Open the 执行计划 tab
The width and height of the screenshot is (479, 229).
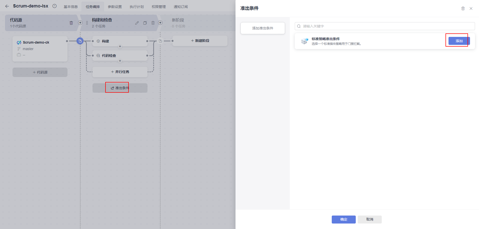click(x=136, y=7)
